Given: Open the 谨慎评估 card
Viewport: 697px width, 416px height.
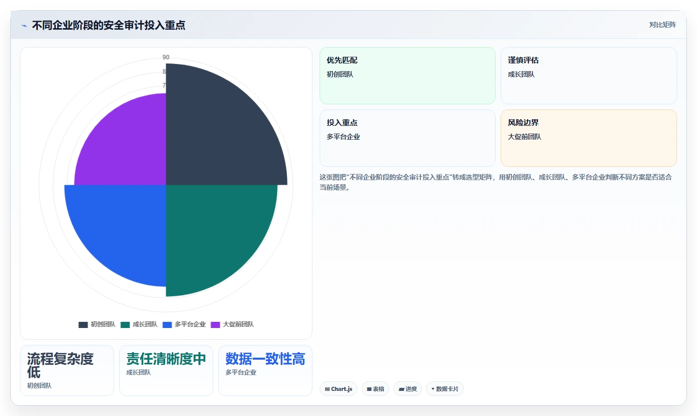Looking at the screenshot, I should coord(589,76).
